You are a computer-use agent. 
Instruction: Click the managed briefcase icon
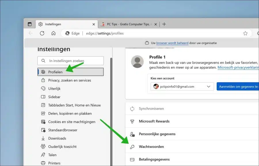coord(147,43)
